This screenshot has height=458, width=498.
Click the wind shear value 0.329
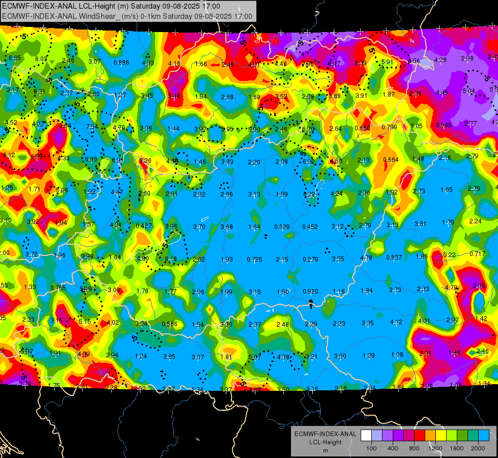point(282,226)
